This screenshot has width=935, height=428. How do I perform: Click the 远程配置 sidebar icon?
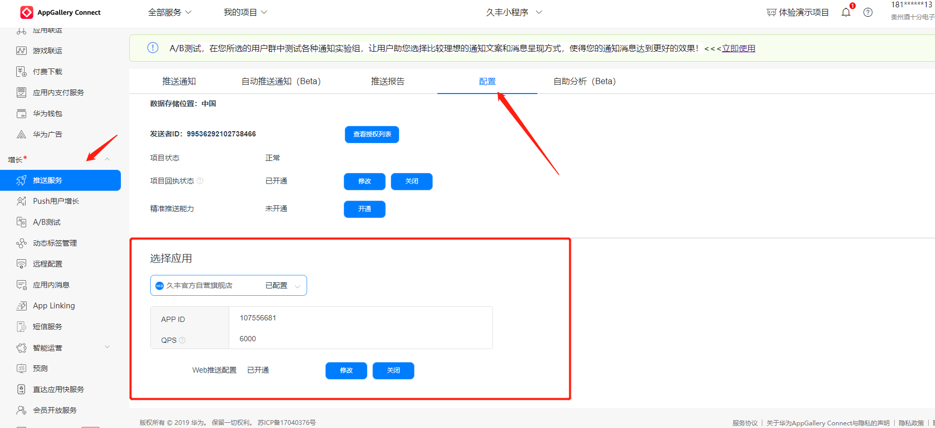point(21,264)
